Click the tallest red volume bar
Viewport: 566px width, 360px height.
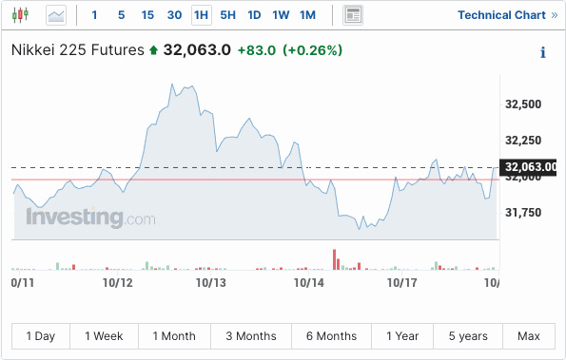tap(334, 259)
